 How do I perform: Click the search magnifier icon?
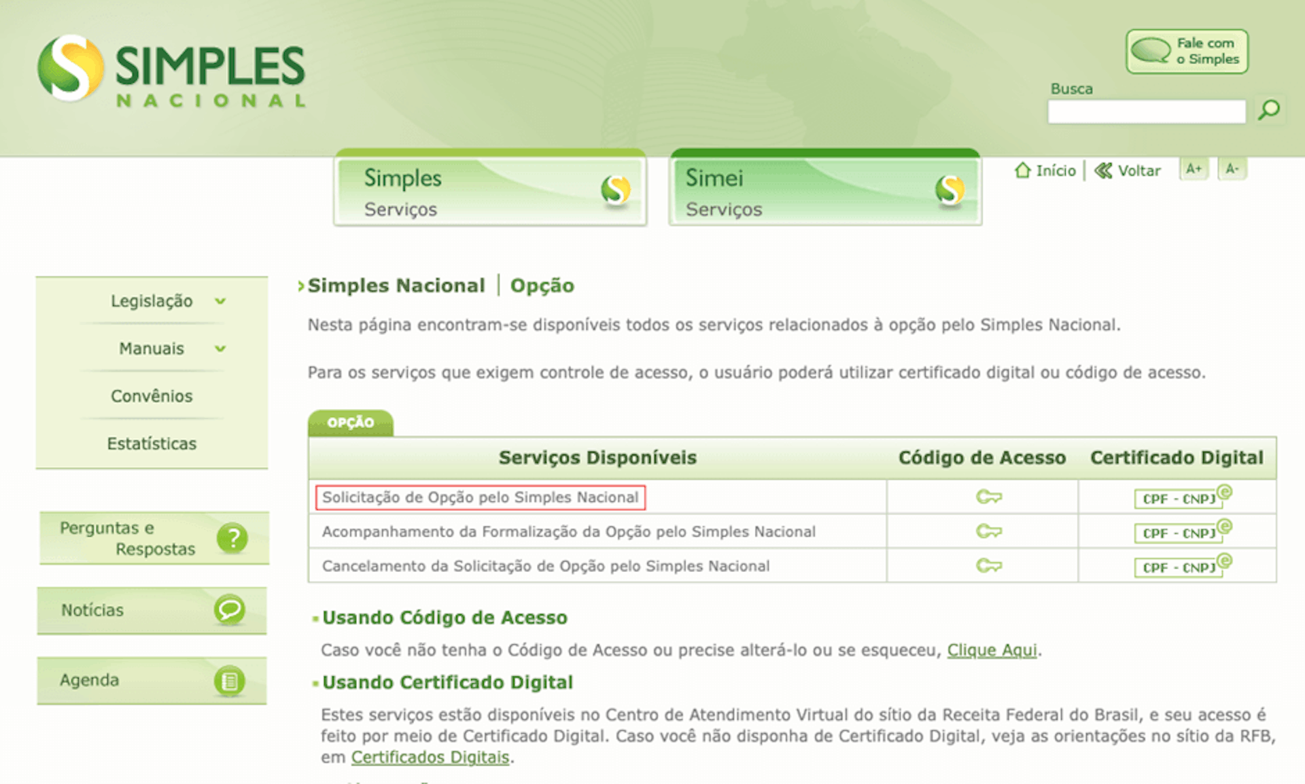1270,111
